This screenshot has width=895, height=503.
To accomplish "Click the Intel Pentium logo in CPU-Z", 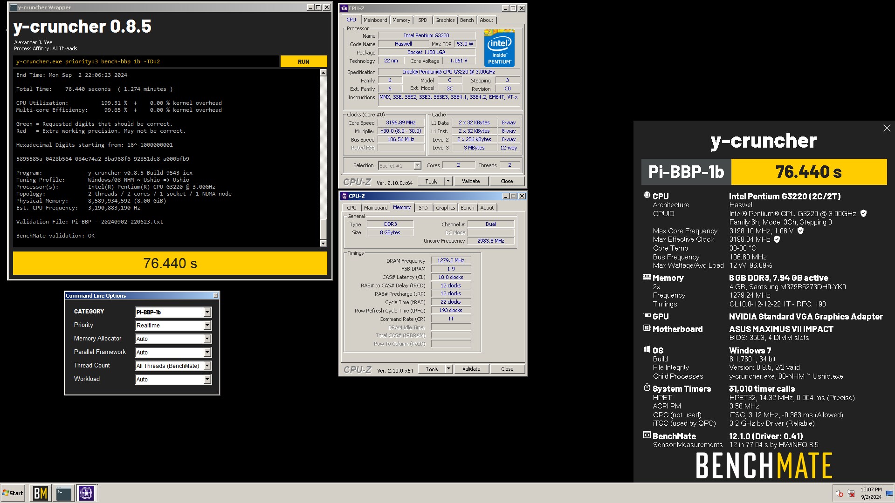I will click(499, 48).
